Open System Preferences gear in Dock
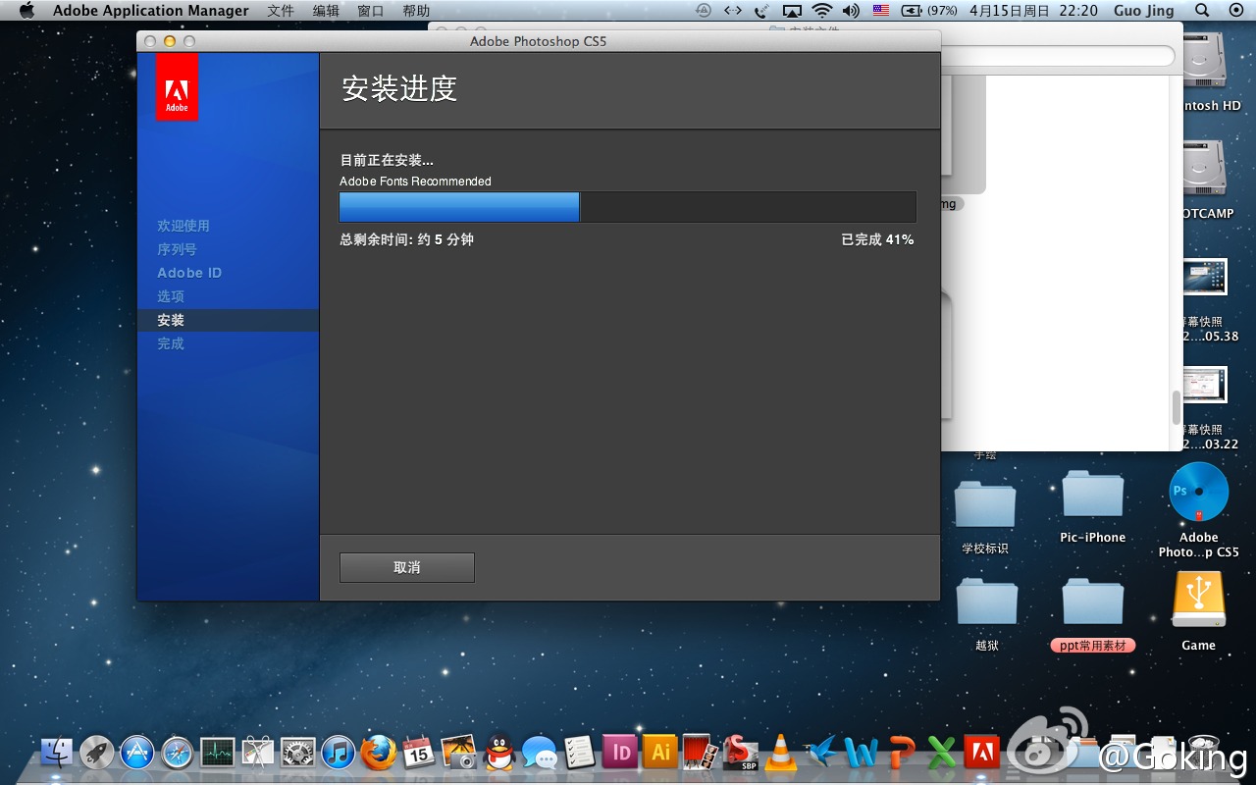This screenshot has width=1256, height=785. tap(298, 753)
